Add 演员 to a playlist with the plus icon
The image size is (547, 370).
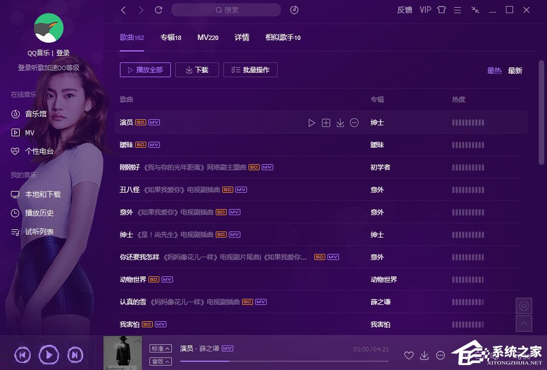point(326,123)
